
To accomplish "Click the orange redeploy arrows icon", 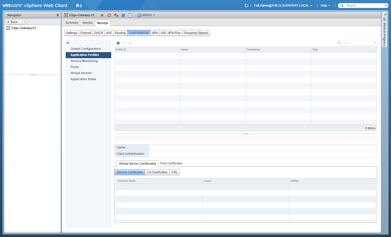I will [x=109, y=15].
